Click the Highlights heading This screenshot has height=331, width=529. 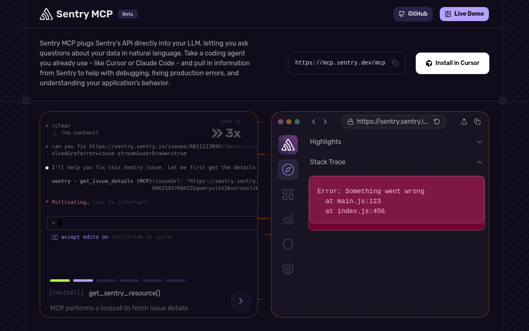tap(326, 142)
